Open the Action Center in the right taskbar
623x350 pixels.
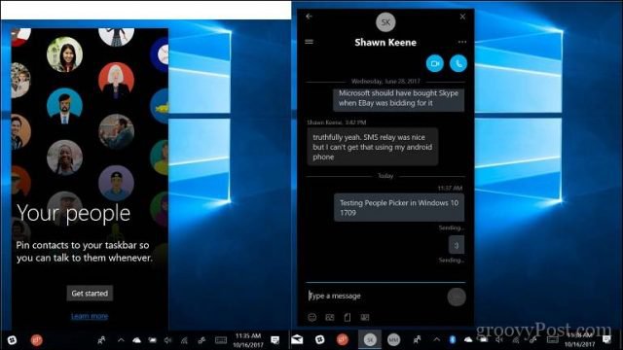pos(606,339)
